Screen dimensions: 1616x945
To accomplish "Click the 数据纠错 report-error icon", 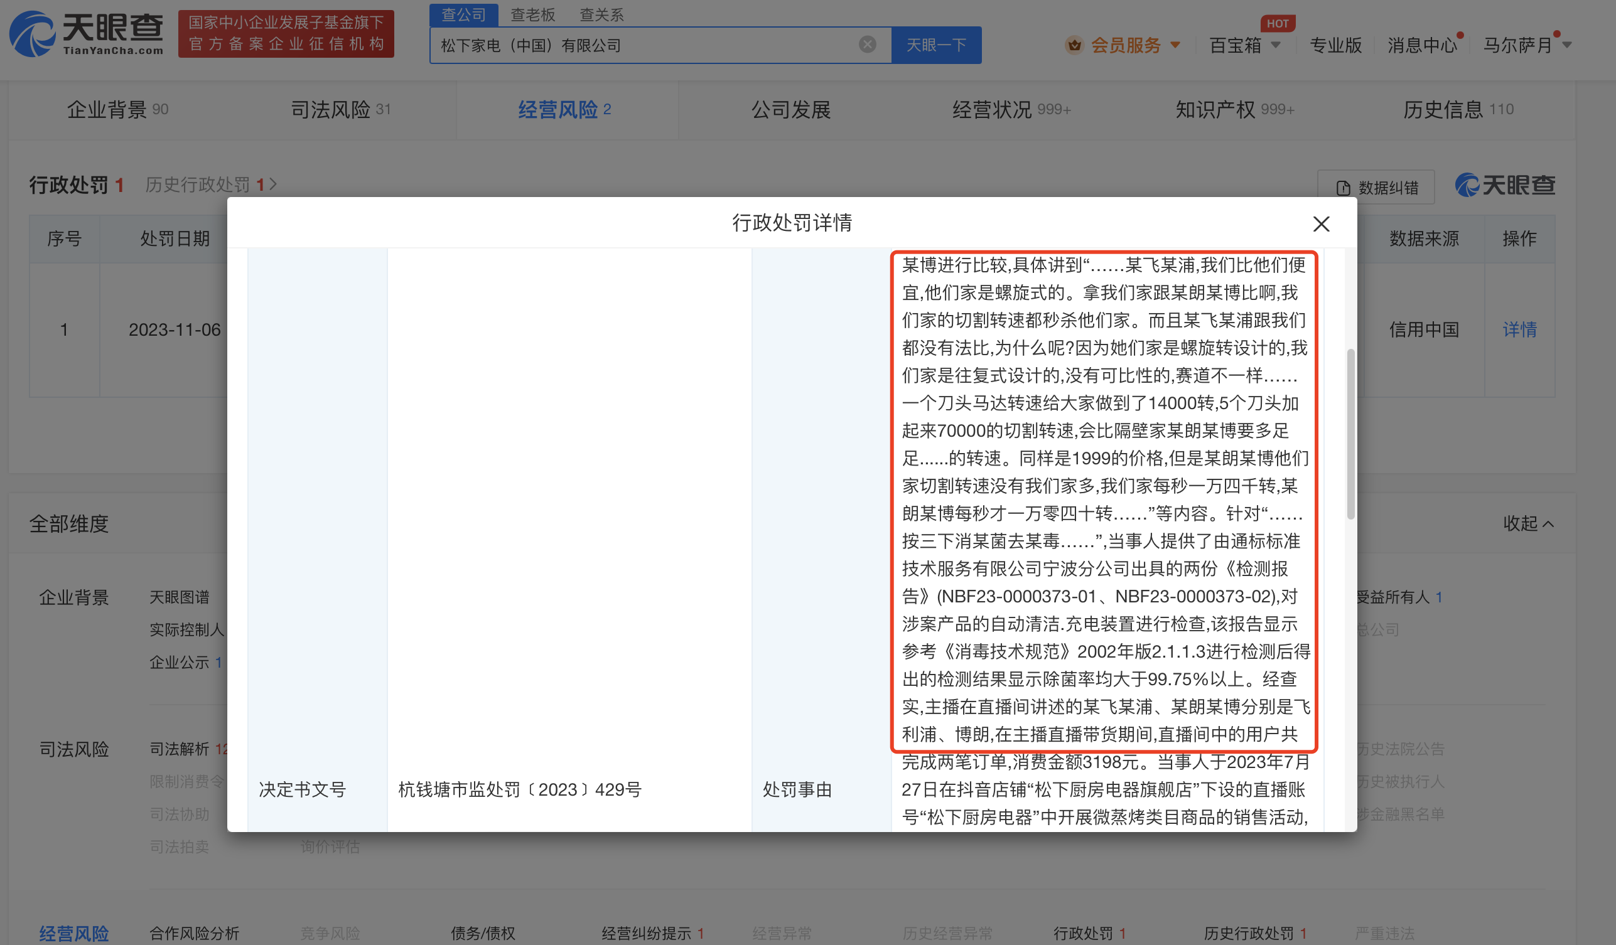I will point(1342,186).
